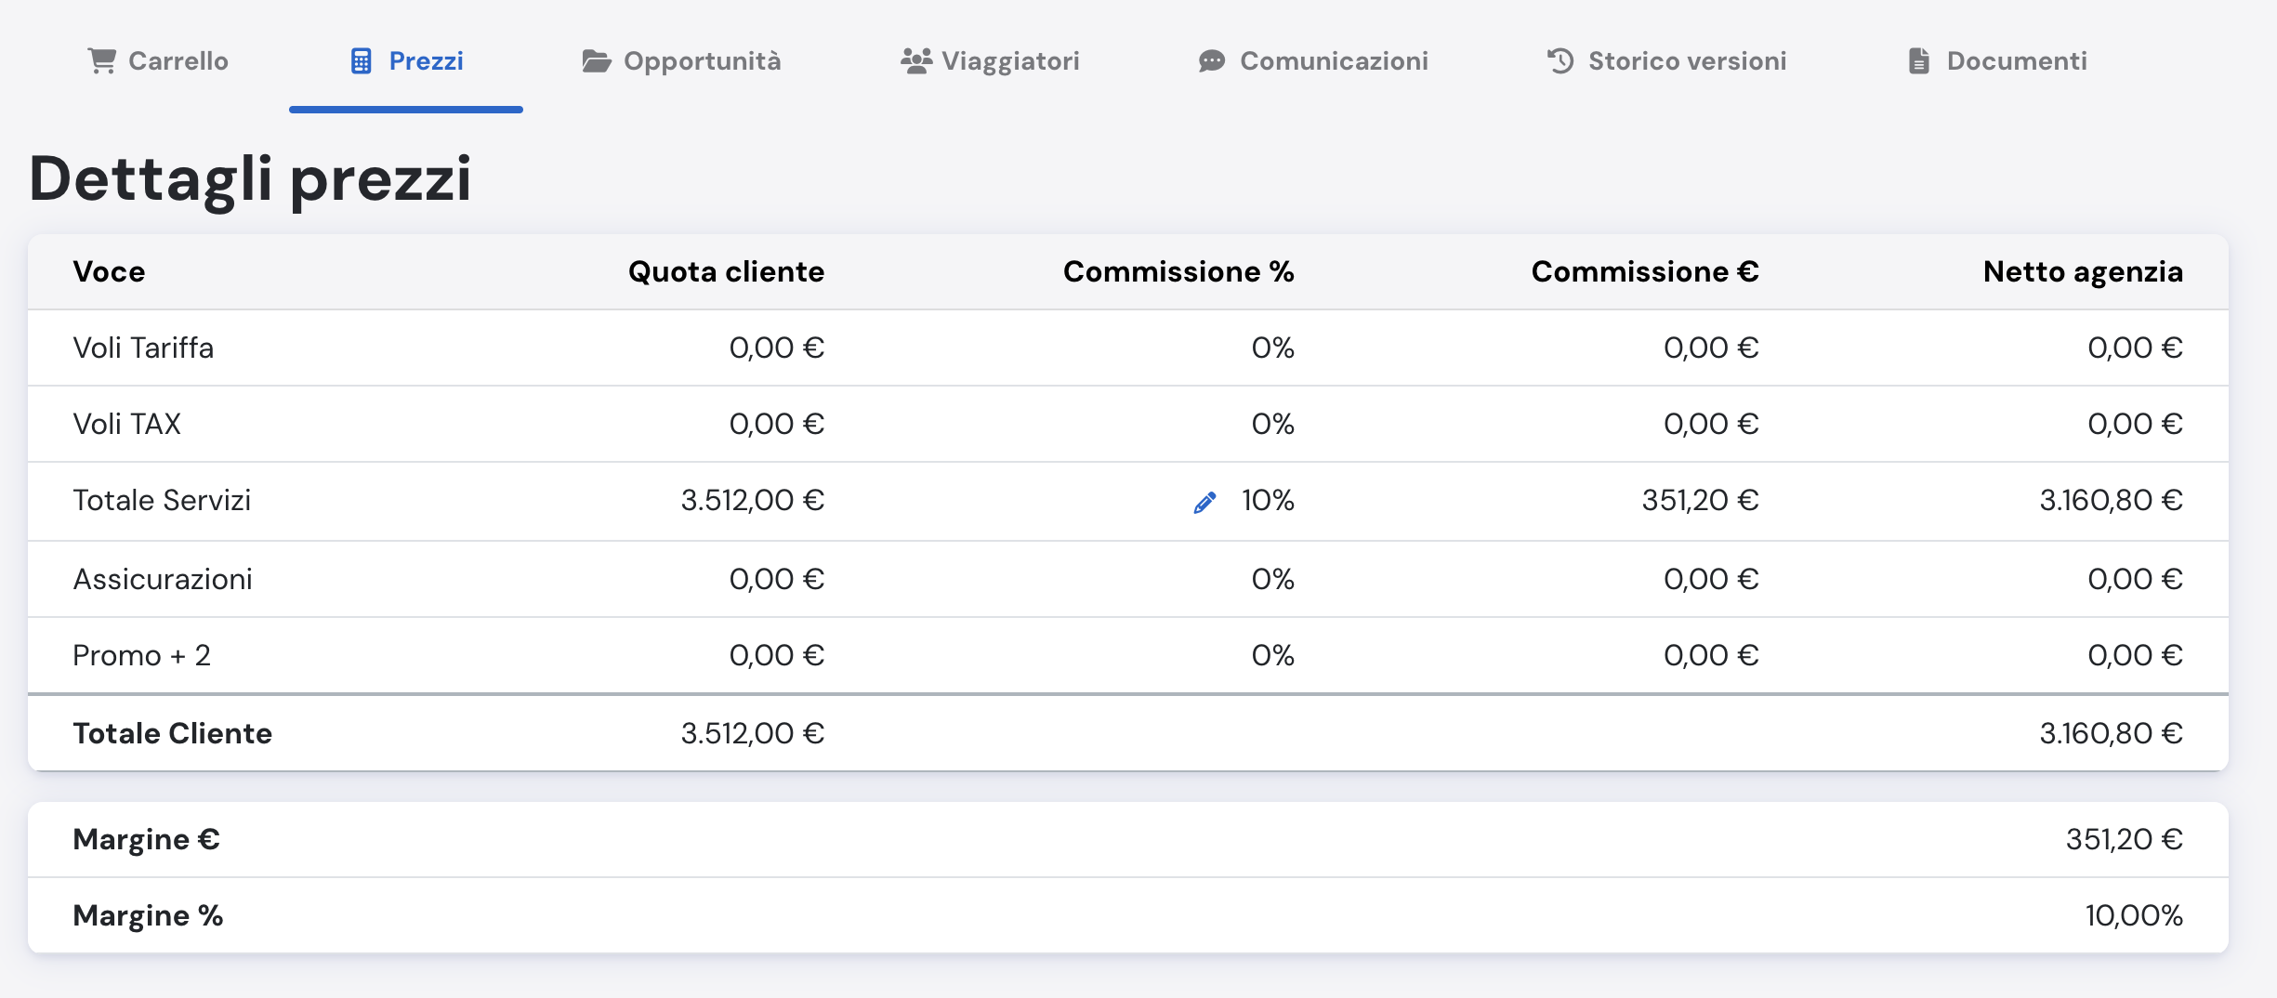Select the Voli Tariffa row label

pos(143,348)
